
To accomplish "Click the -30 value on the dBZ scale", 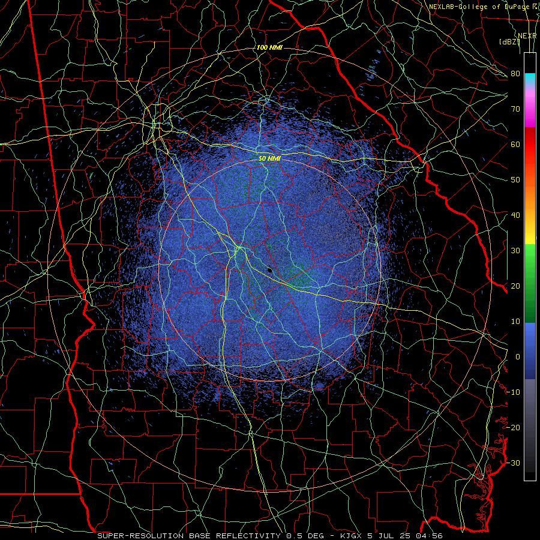I will pos(514,463).
